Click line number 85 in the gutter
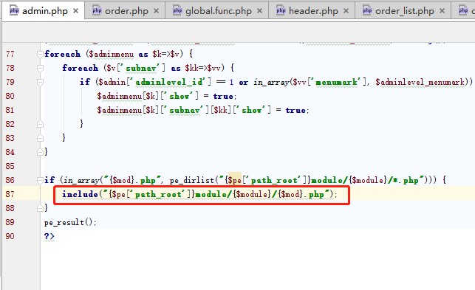Viewport: 475px width, 290px height. point(10,166)
